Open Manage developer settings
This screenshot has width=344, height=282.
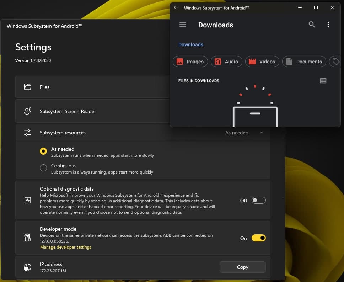[x=66, y=247]
